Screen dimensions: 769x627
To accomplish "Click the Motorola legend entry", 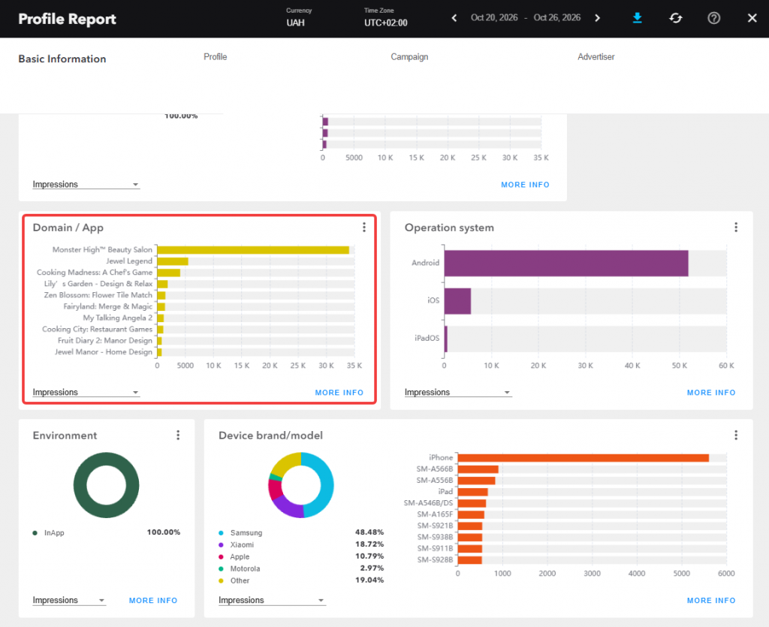I will 245,568.
